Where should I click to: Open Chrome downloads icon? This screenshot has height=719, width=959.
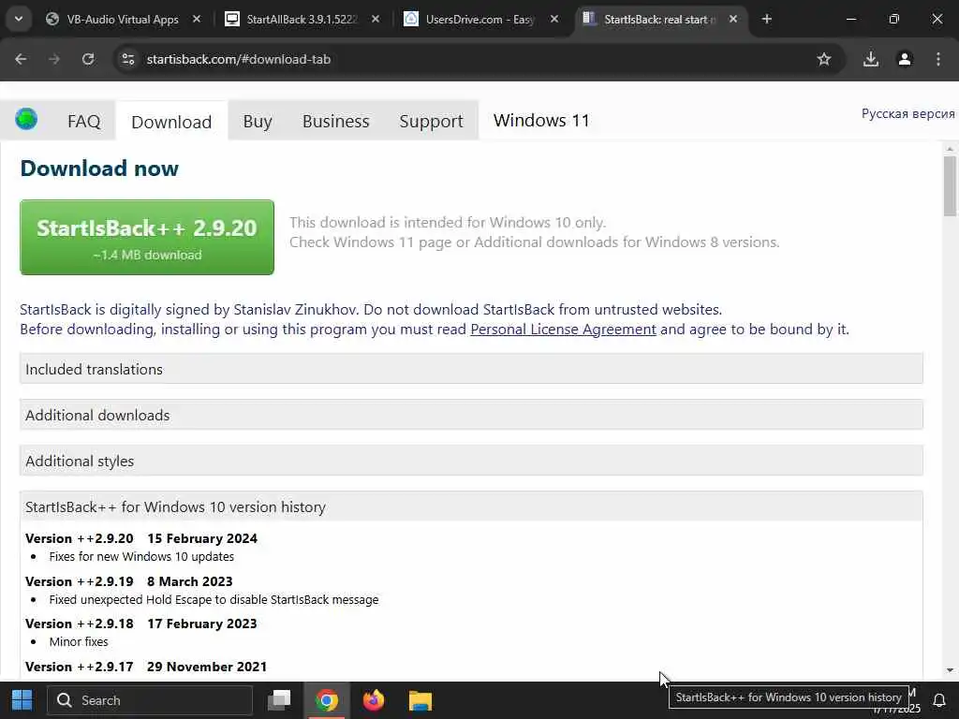[x=871, y=59]
